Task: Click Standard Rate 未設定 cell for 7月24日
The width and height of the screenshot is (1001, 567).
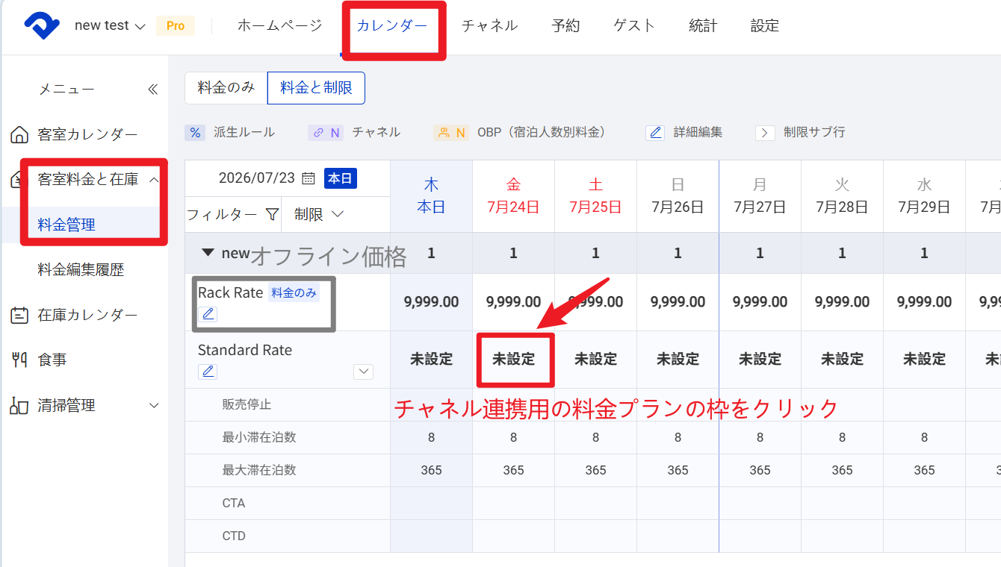Action: pos(514,360)
